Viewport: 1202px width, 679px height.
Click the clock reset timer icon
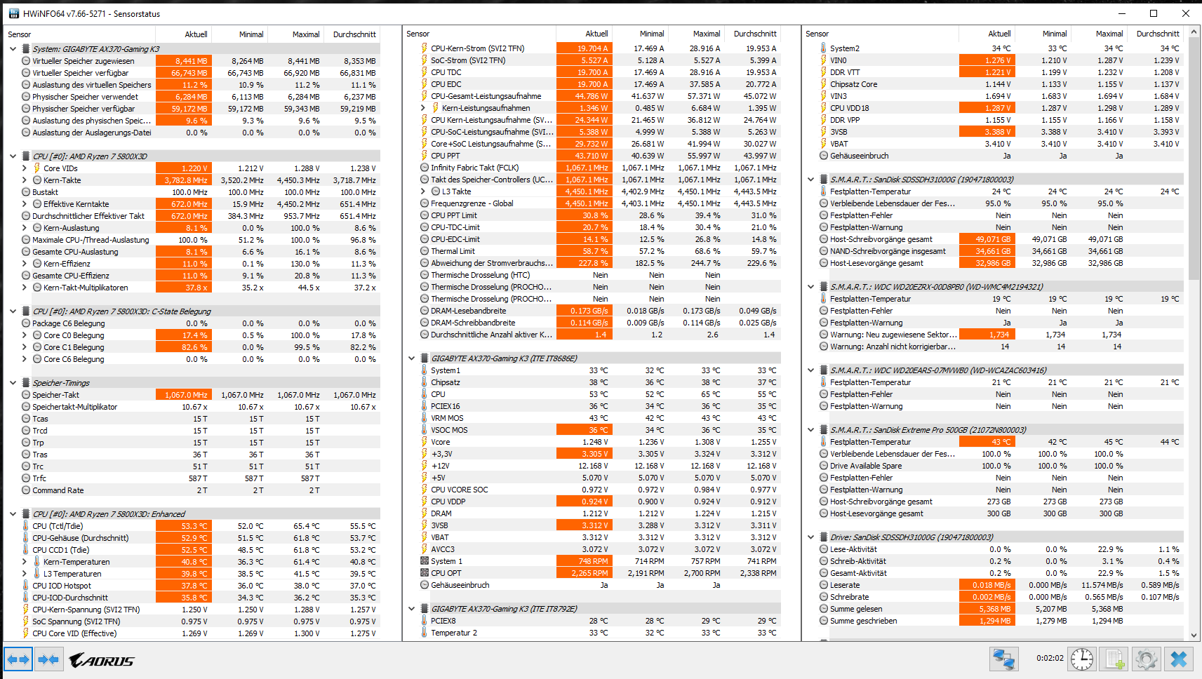pos(1081,659)
